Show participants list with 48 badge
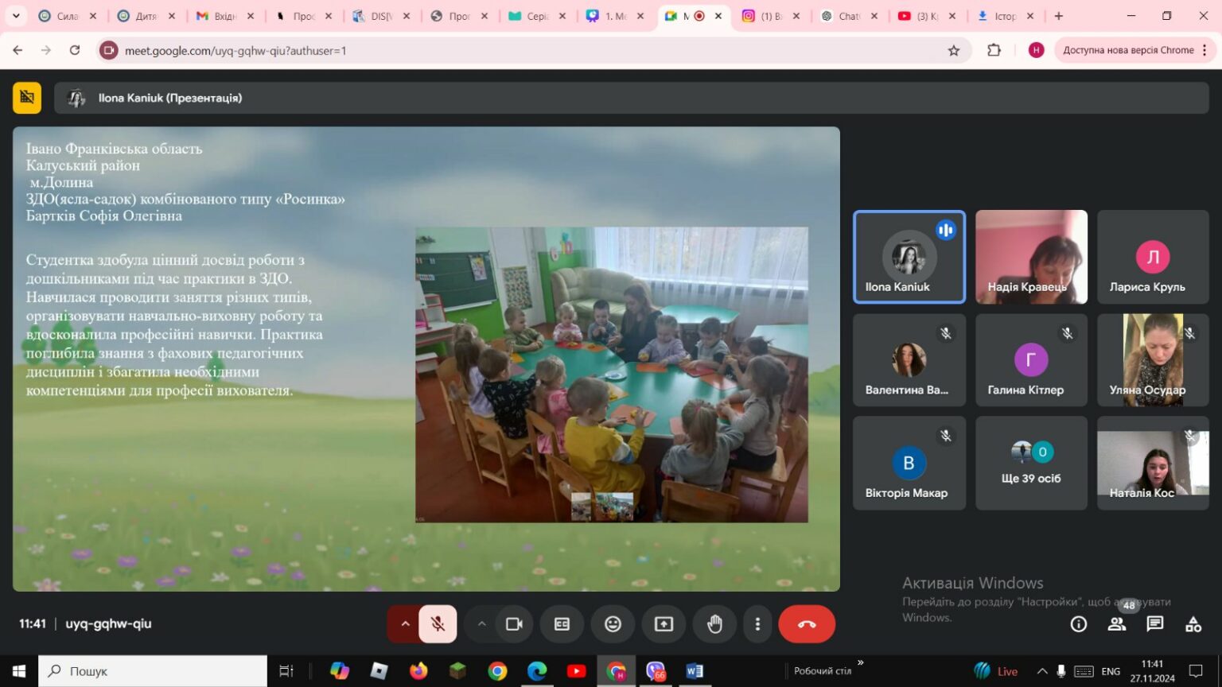 [1117, 624]
